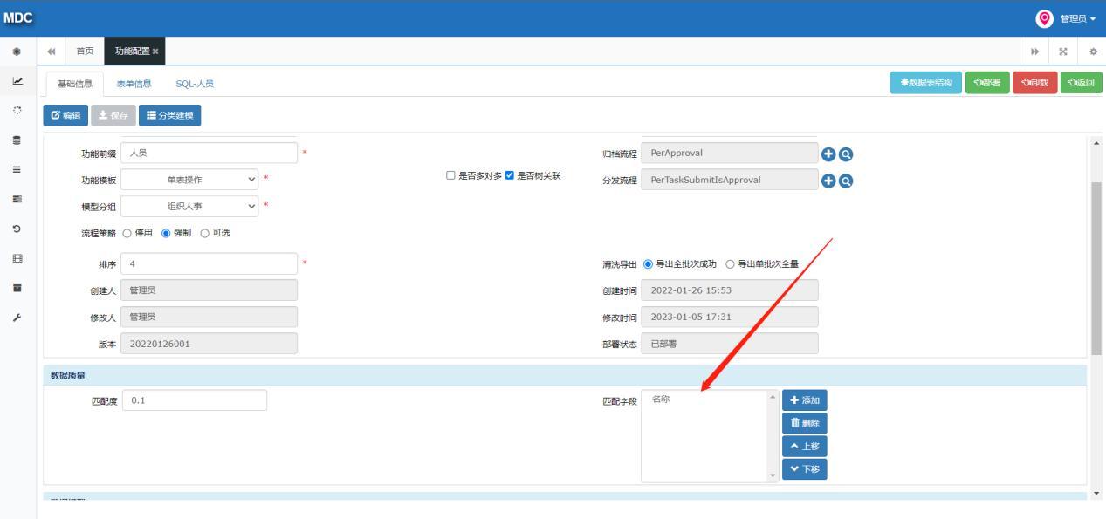1106x519 pixels.
Task: Click the 下移 move-down button
Action: click(x=804, y=469)
